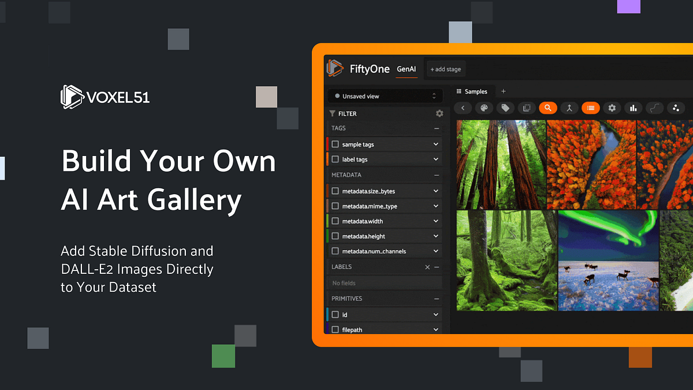
Task: Select the color palette icon in the toolbar
Action: [484, 107]
